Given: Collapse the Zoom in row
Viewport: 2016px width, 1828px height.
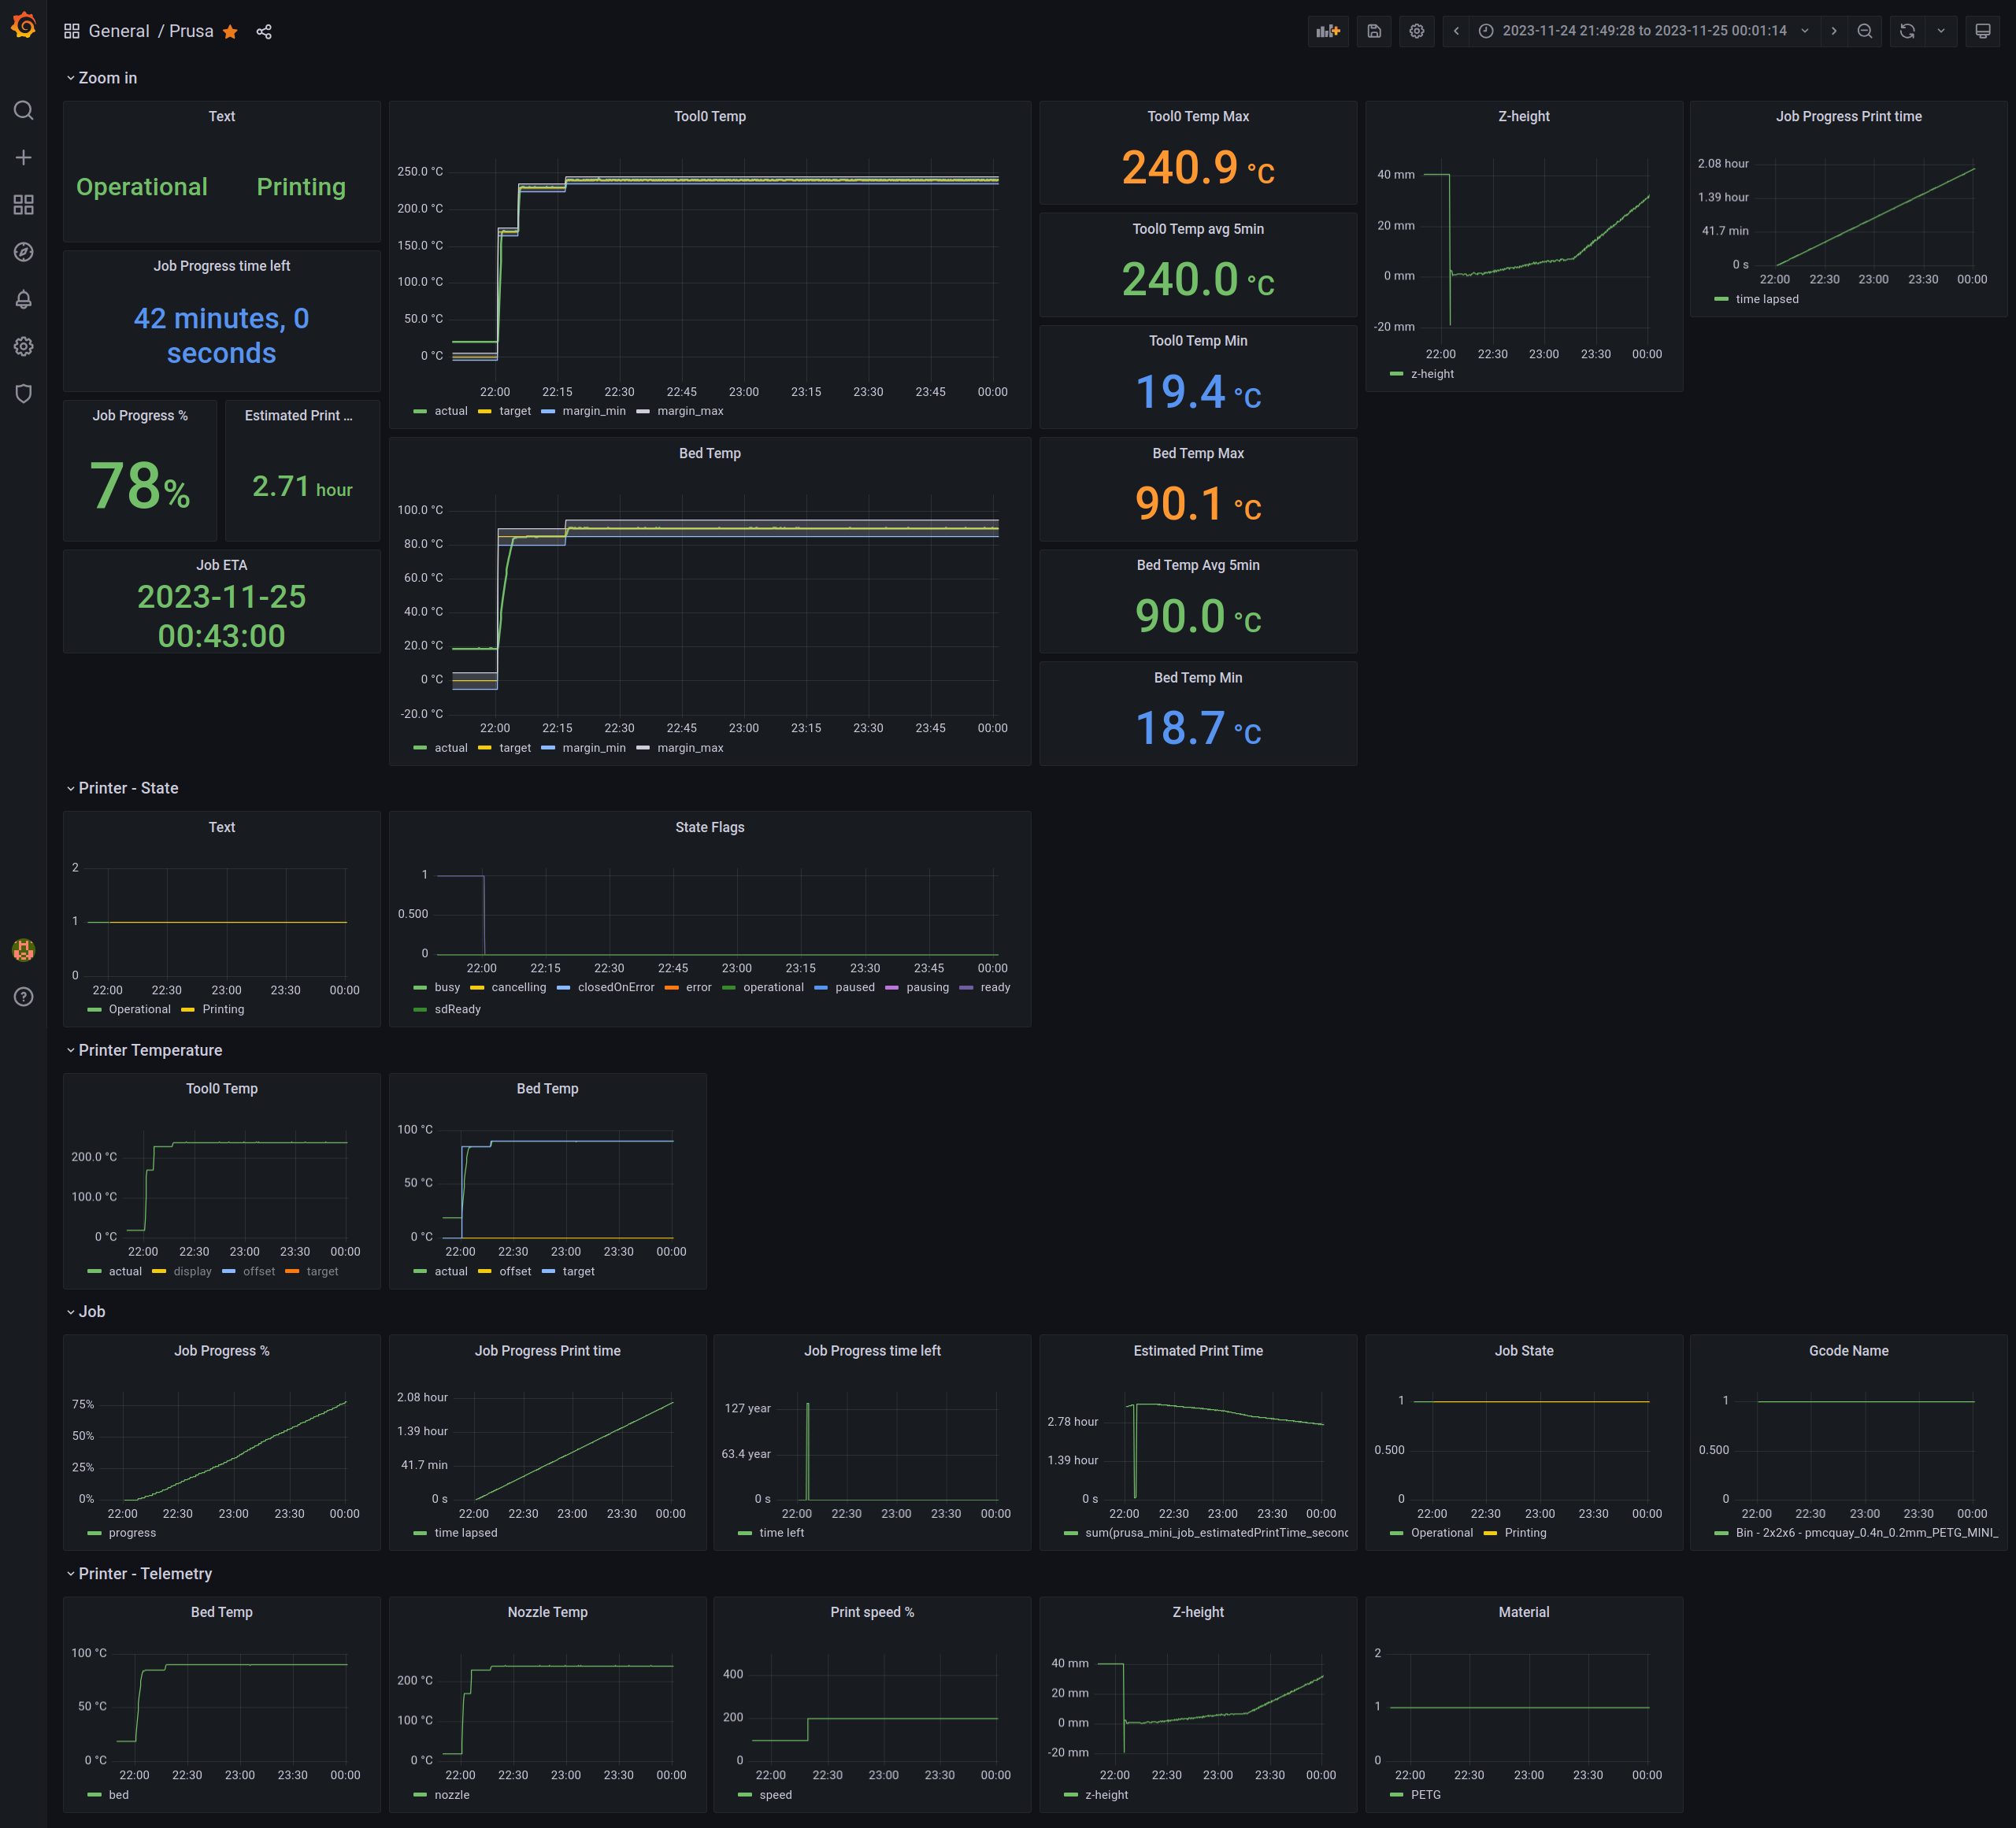Looking at the screenshot, I should (101, 78).
